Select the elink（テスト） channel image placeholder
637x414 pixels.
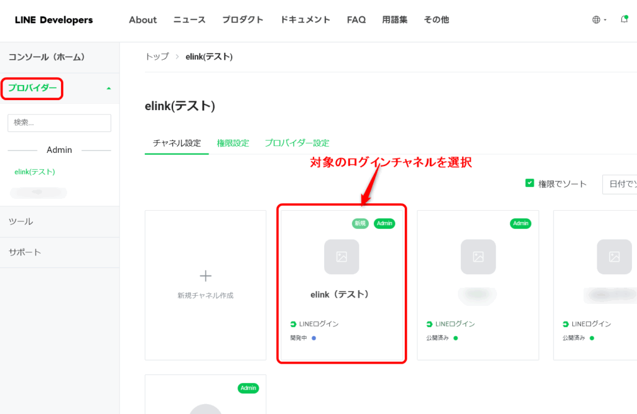point(342,257)
